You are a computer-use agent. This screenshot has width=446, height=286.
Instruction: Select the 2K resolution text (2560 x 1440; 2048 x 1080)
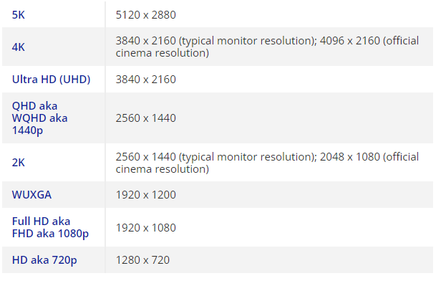pos(267,163)
